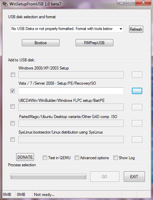Minimize the WinSetupFromUSB window
The height and width of the screenshot is (200, 153).
click(x=122, y=3)
